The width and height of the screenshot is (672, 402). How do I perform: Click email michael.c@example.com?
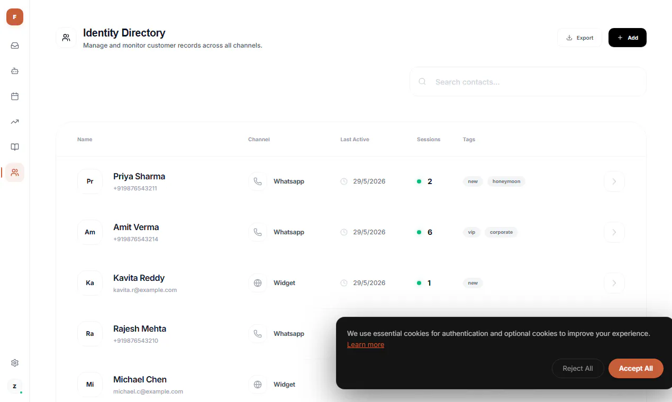coord(148,391)
